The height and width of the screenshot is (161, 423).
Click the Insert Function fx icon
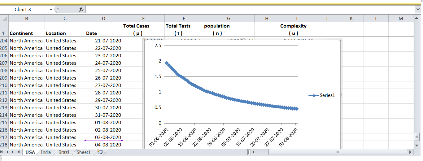pyautogui.click(x=81, y=10)
